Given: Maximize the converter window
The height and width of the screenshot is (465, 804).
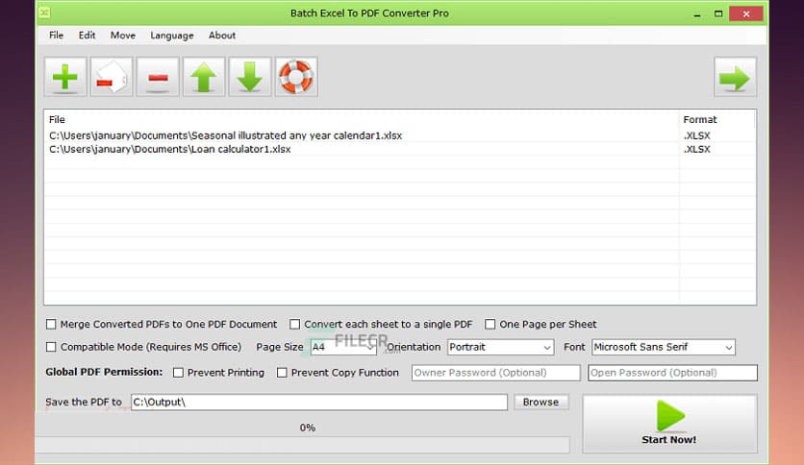Looking at the screenshot, I should coord(718,13).
